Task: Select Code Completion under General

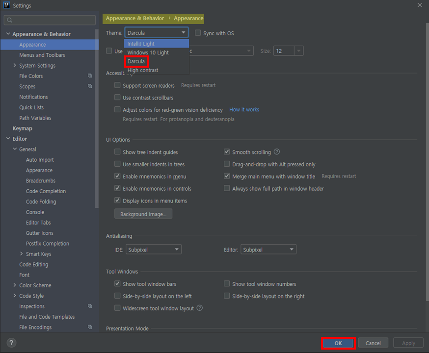Action: click(x=46, y=191)
